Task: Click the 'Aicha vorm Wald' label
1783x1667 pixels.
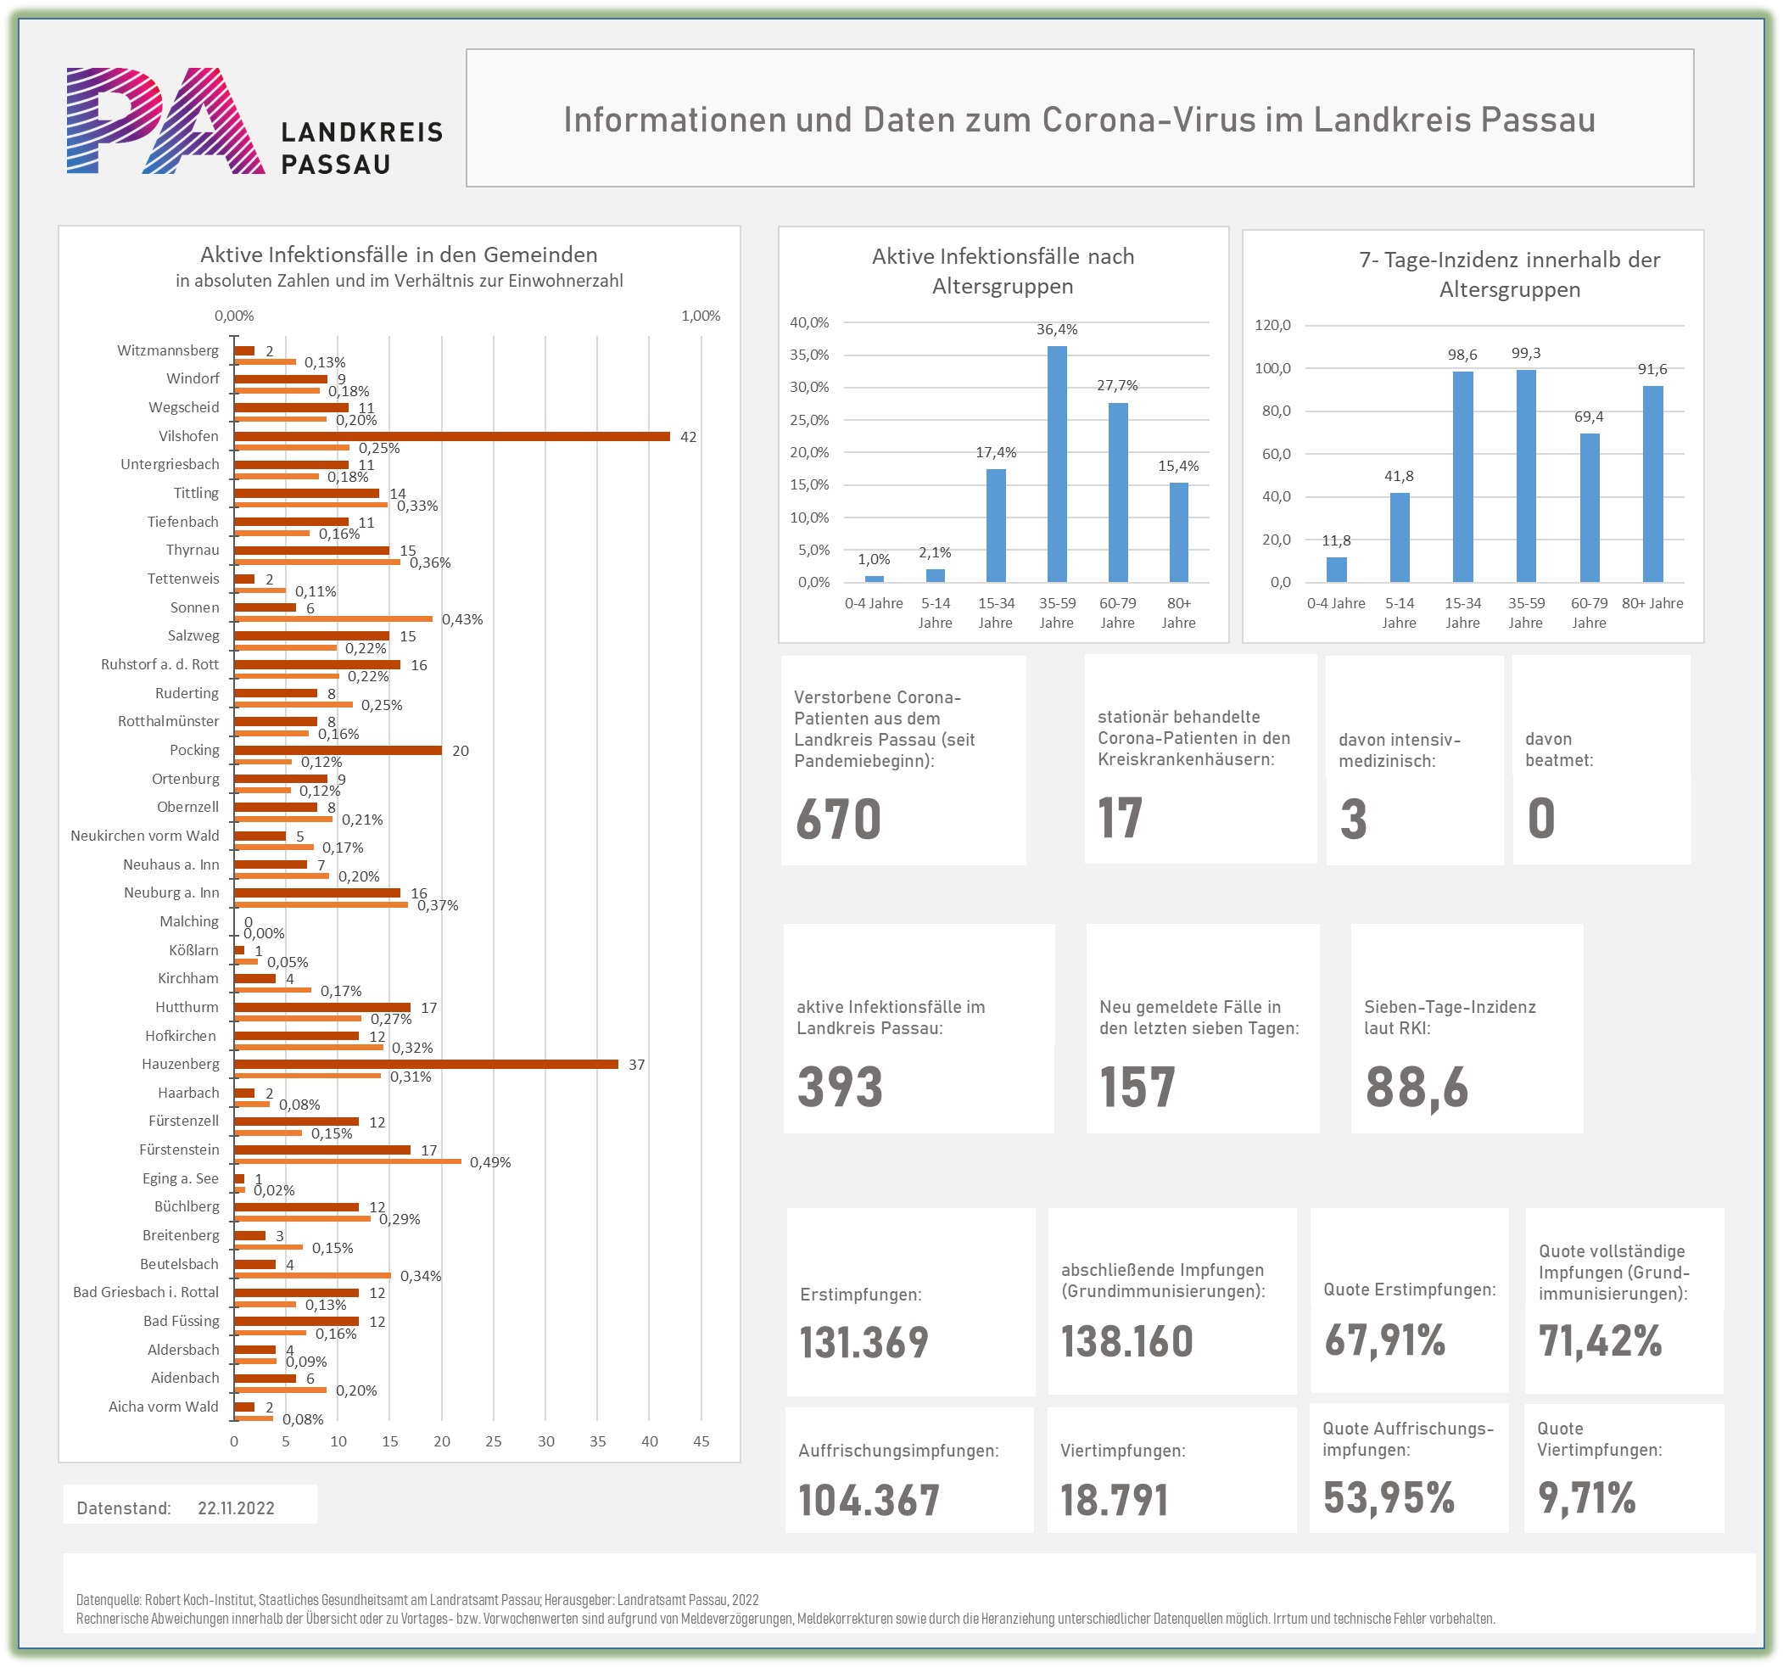Action: click(163, 1406)
